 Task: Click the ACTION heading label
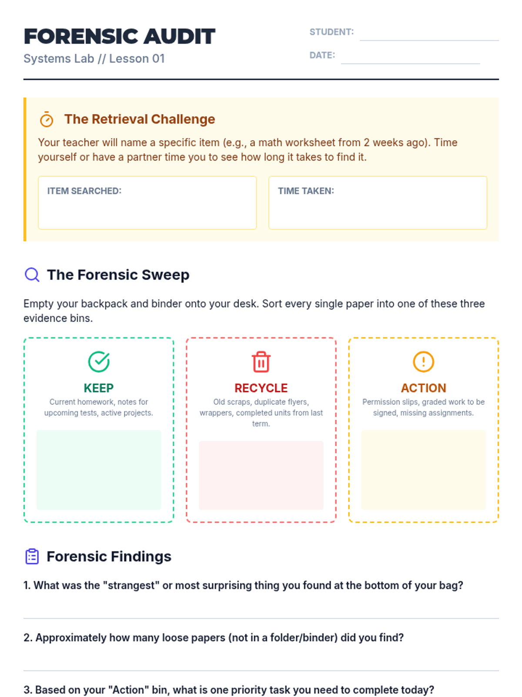tap(423, 388)
